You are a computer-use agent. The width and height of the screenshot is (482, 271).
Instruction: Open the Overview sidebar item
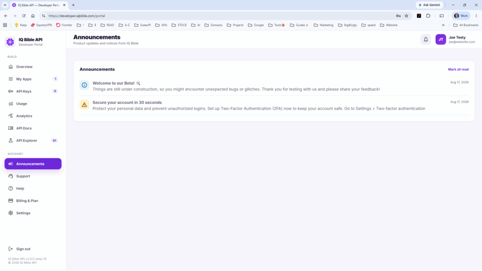coord(33,67)
